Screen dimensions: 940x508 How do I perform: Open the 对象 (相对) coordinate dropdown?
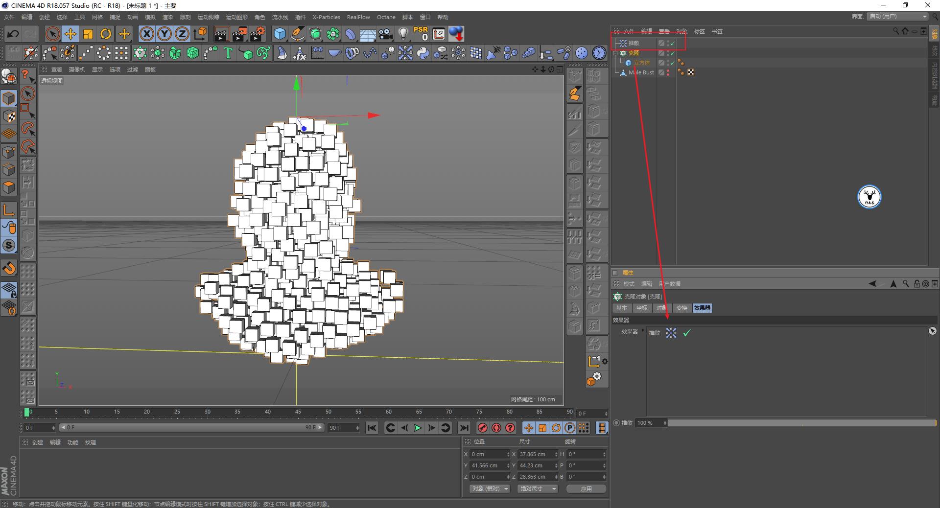click(490, 488)
